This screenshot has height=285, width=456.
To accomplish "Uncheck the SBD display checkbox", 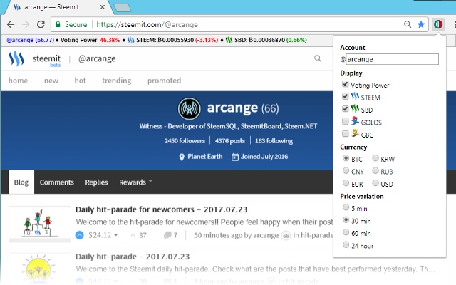I will 345,109.
